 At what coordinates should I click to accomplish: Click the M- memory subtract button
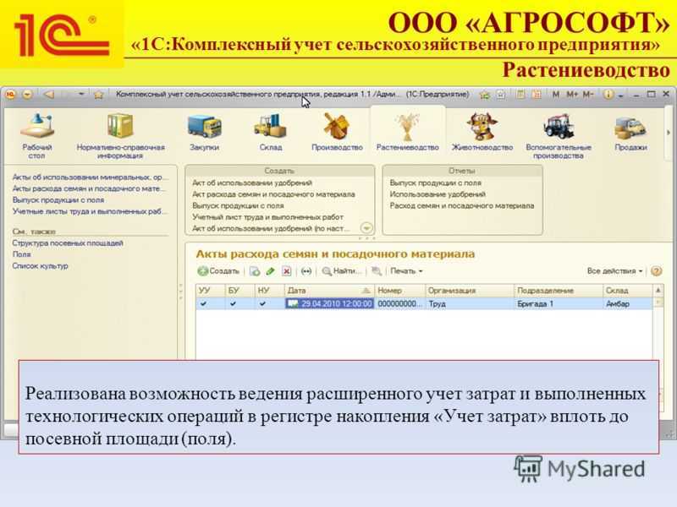(588, 94)
